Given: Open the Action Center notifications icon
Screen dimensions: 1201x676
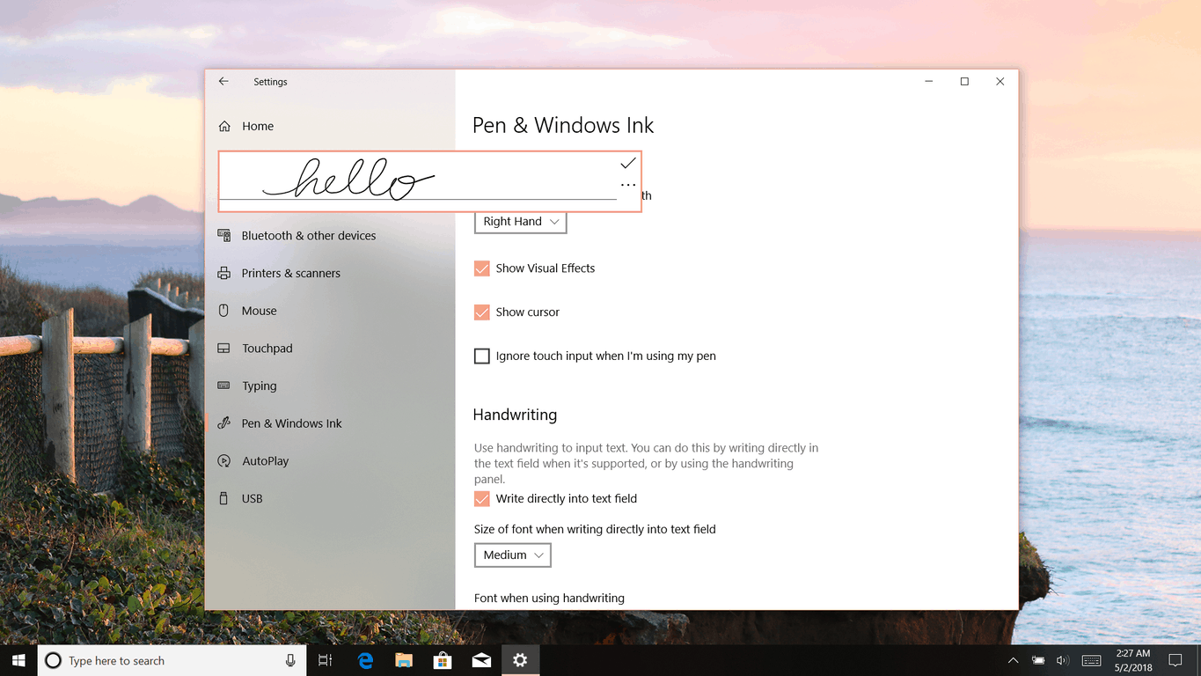Looking at the screenshot, I should [1175, 660].
